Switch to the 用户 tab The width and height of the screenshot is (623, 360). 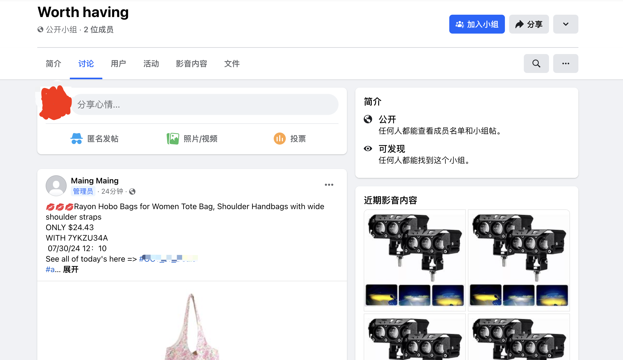tap(118, 63)
